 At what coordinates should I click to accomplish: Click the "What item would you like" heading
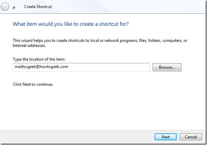(71, 24)
